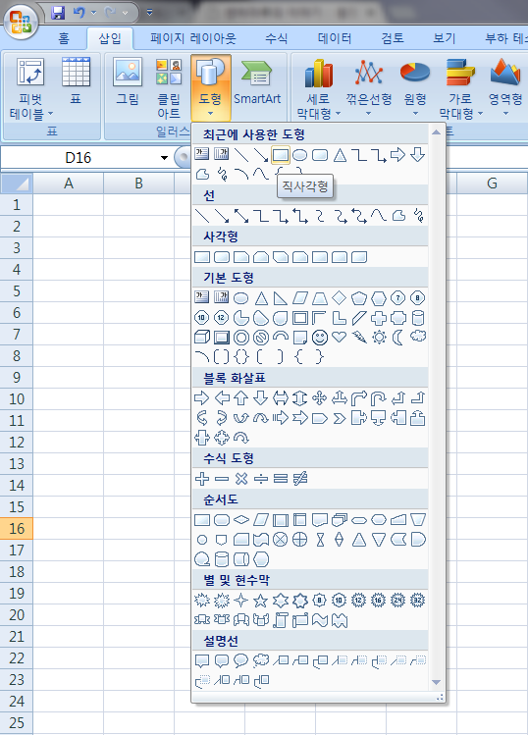
Task: Select the double-headed arrow line in 선
Action: (241, 216)
